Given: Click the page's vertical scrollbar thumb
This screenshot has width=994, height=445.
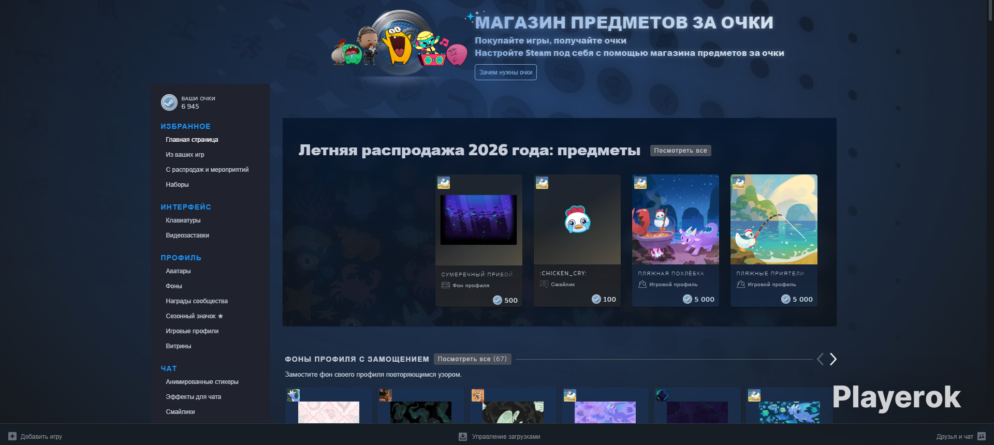Looking at the screenshot, I should (990, 10).
